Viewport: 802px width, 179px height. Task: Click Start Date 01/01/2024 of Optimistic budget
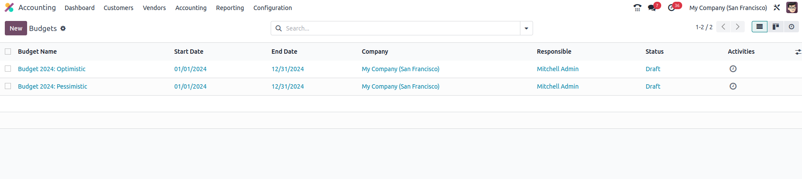190,69
